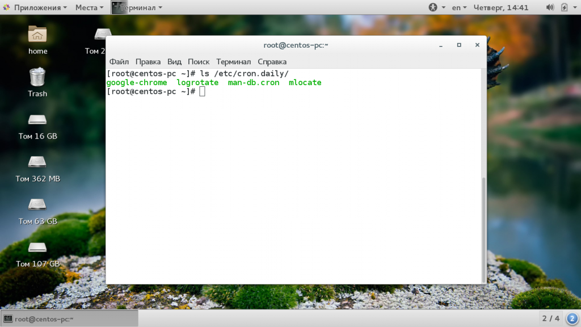This screenshot has width=581, height=327.
Task: Select the Том 63 GB drive icon
Action: [x=37, y=205]
